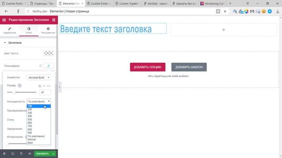Click the ДОБАВИТЬ СЕКЦИЮ button
The image size is (282, 158).
pyautogui.click(x=148, y=67)
